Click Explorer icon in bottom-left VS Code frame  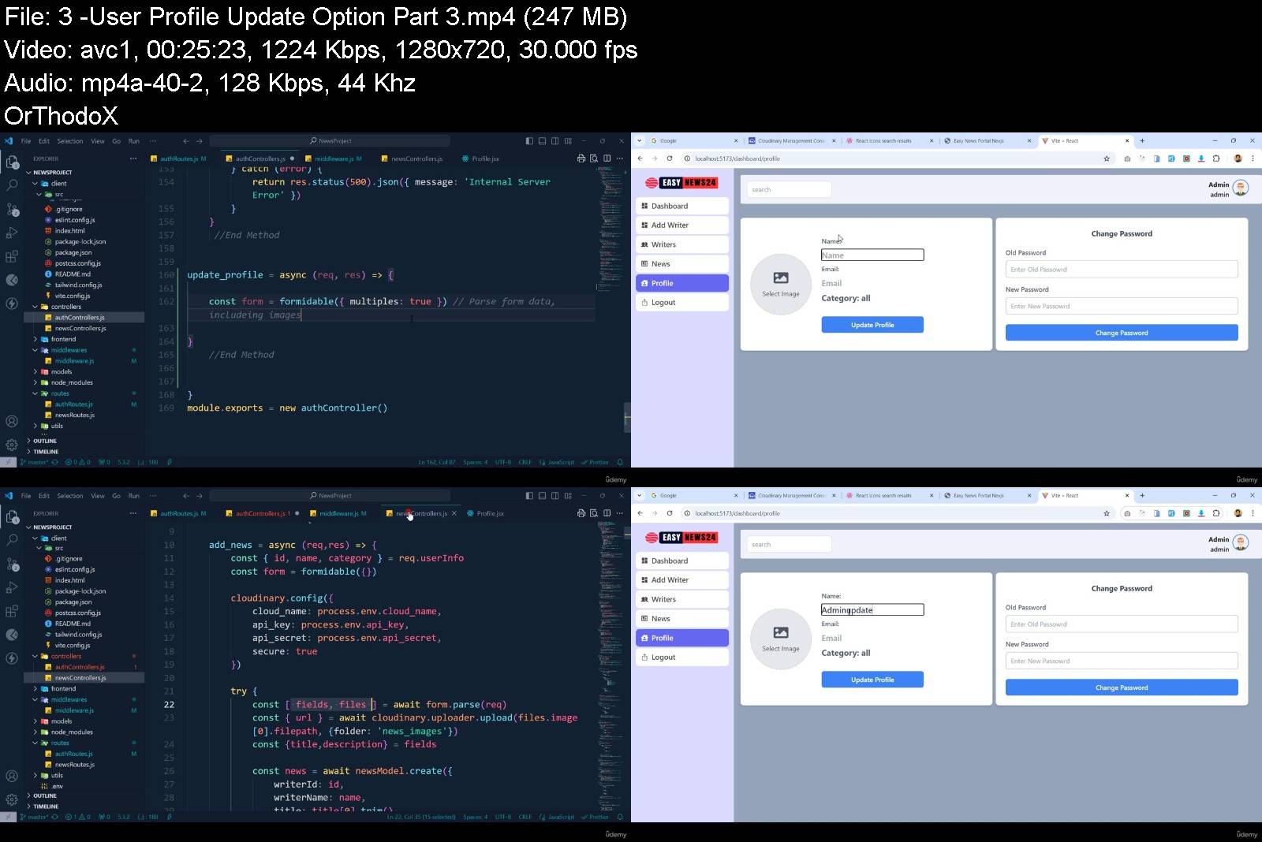click(12, 516)
